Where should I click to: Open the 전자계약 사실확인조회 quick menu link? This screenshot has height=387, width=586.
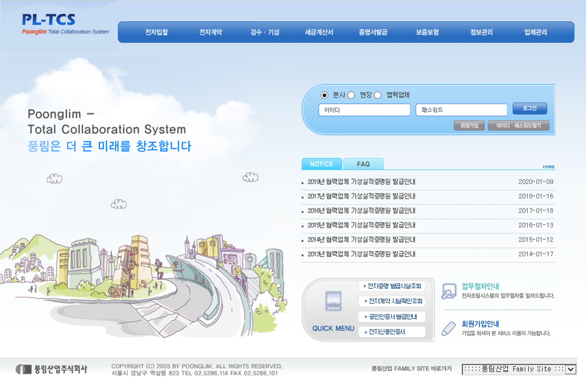[393, 302]
